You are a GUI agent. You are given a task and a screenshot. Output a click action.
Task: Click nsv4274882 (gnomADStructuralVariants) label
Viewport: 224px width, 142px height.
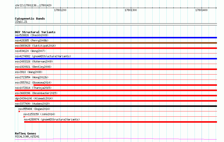pyautogui.click(x=43, y=56)
